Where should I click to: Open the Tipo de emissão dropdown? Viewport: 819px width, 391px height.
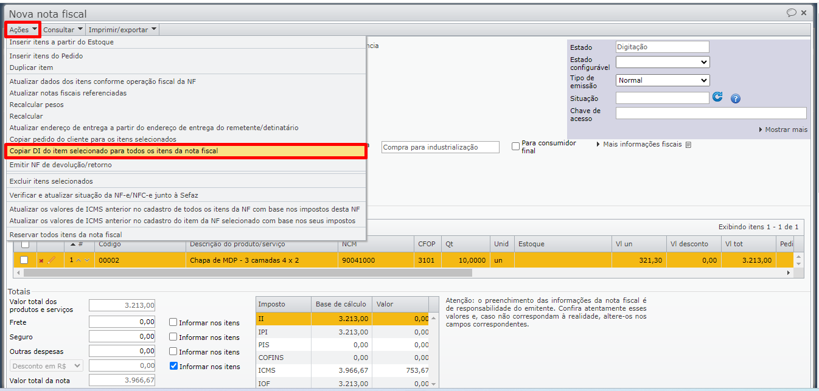point(662,80)
